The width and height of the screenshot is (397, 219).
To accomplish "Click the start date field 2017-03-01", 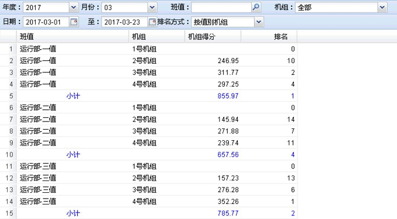I will [x=46, y=22].
